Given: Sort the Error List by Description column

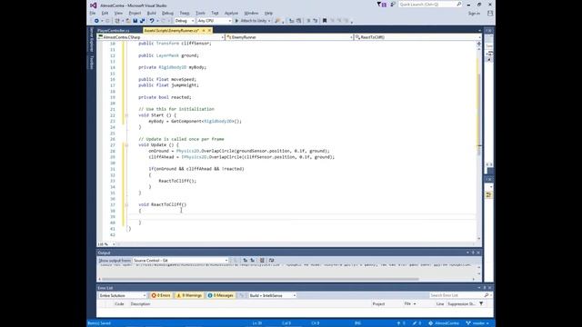Looking at the screenshot, I should 140,304.
